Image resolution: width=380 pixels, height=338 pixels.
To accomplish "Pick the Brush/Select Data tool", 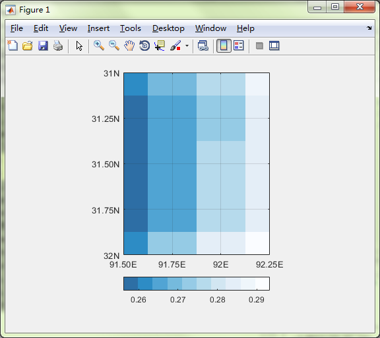I will pyautogui.click(x=175, y=45).
